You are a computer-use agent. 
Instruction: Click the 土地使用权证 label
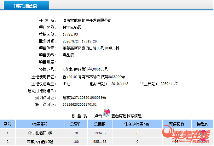43,77
